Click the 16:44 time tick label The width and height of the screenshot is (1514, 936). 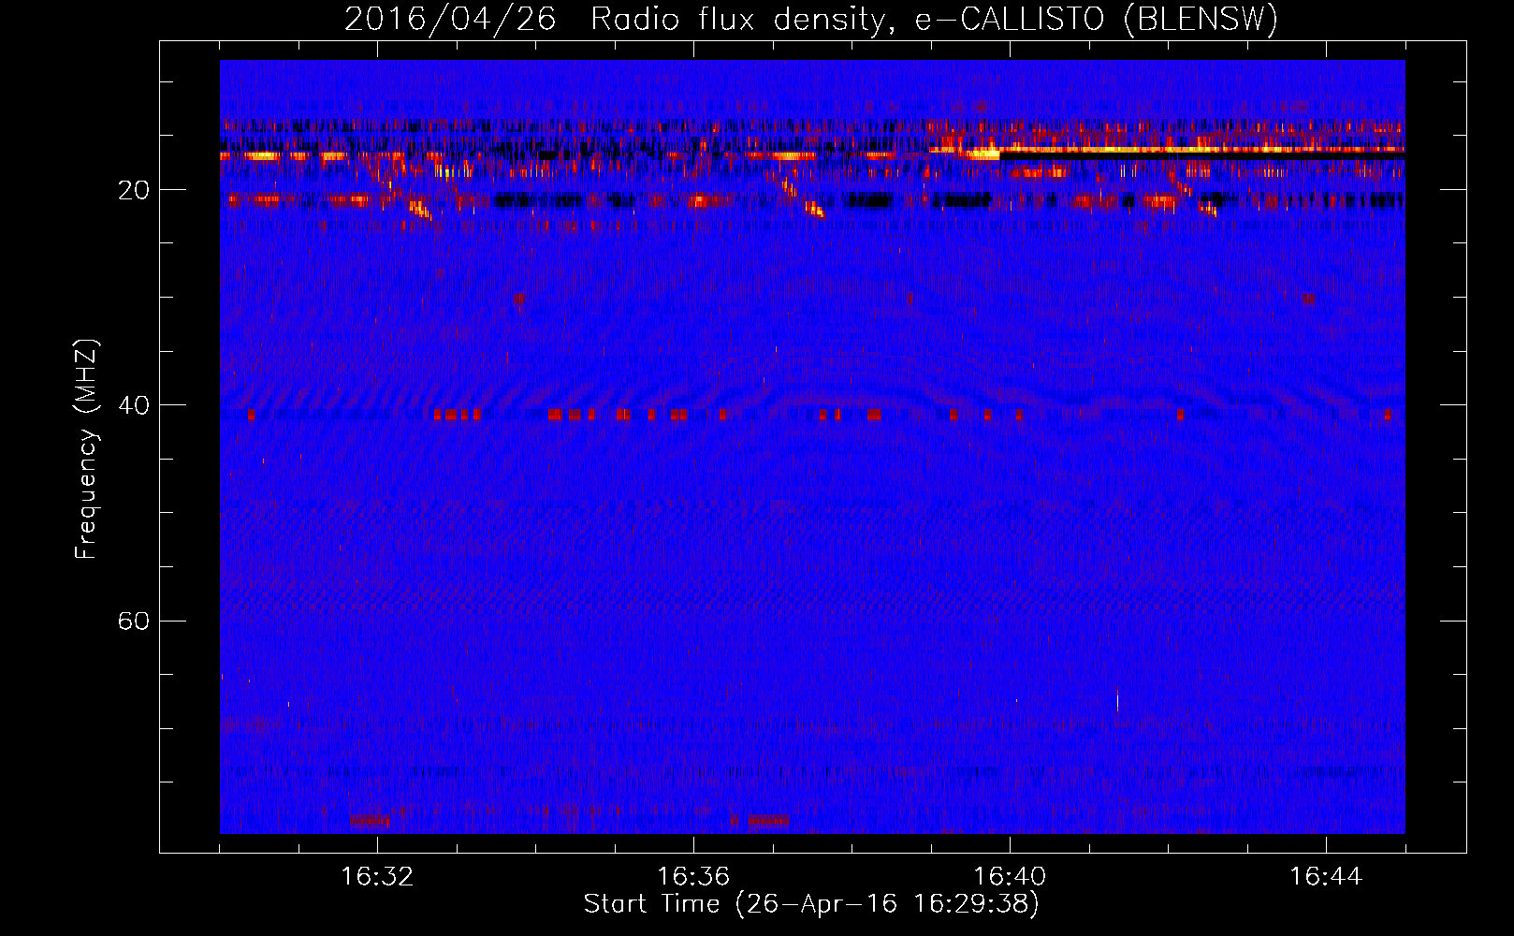point(1326,877)
